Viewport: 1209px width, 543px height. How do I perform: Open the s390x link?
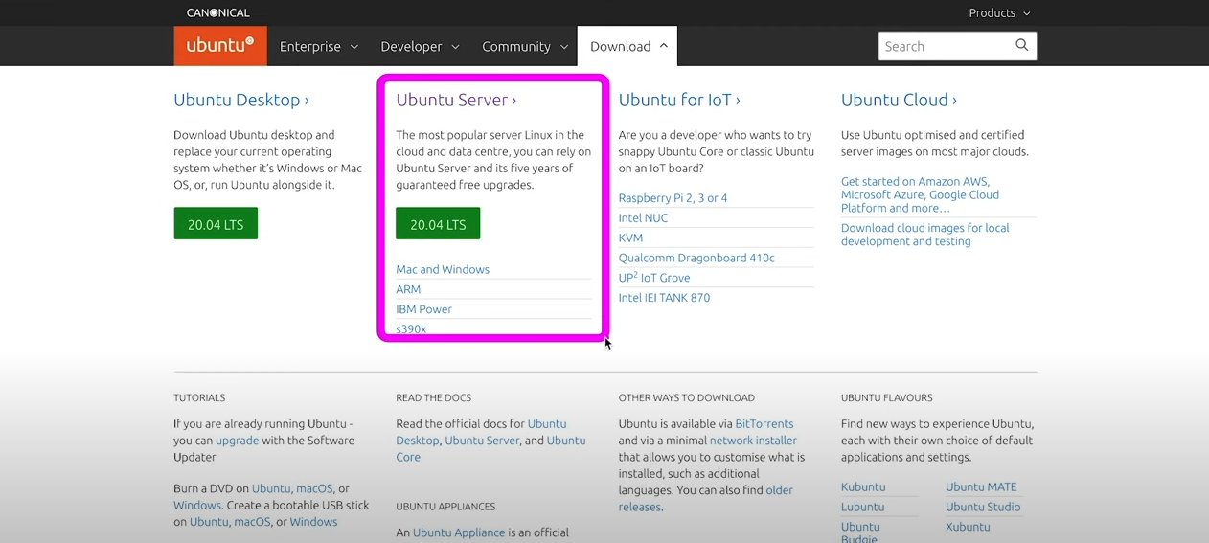tap(411, 328)
